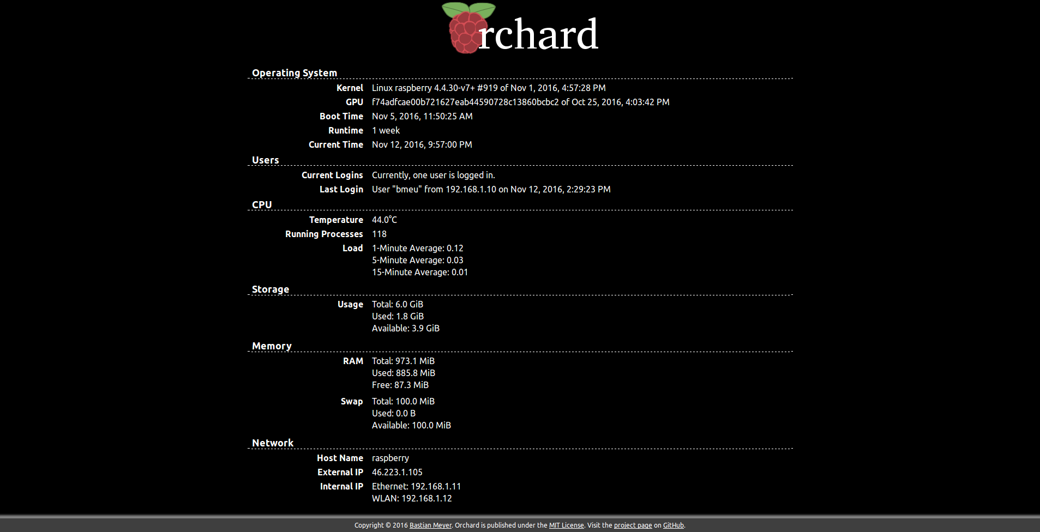Click 15-Minute Average: 0.01
1040x532 pixels.
click(420, 272)
